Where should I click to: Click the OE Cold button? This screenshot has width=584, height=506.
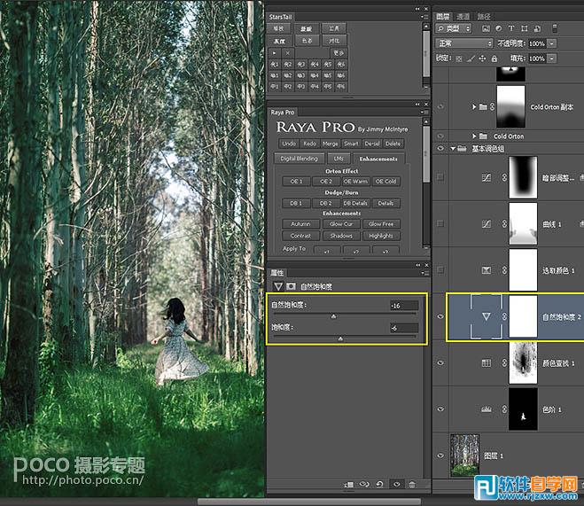click(x=385, y=182)
